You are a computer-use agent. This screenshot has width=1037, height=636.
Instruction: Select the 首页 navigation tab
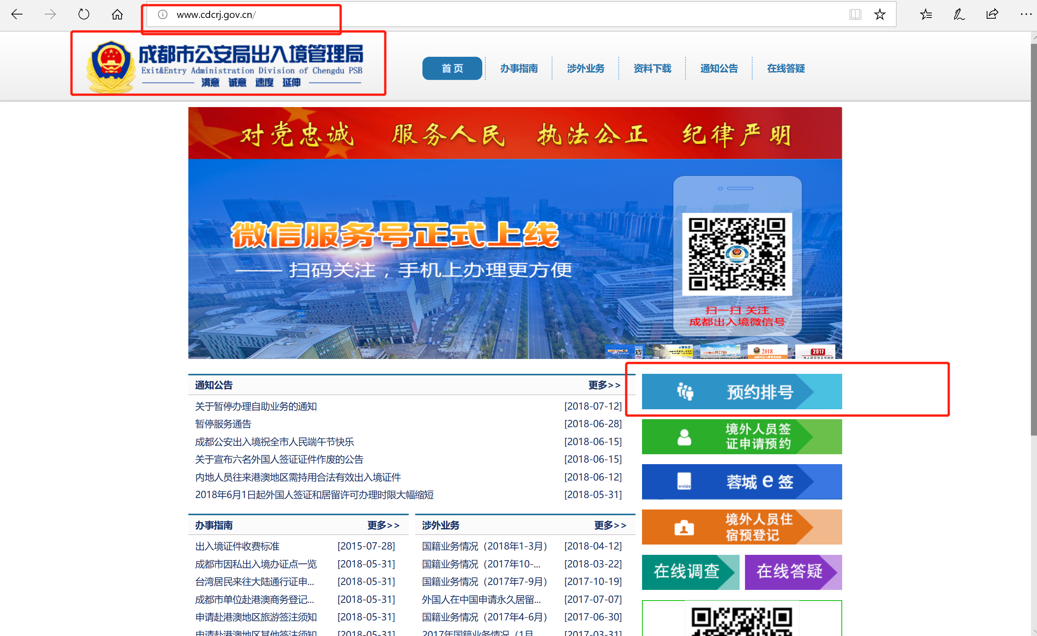point(452,68)
